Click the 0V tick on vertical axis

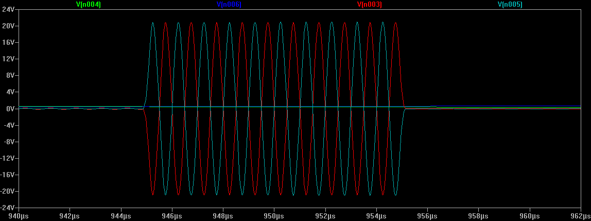click(x=11, y=109)
